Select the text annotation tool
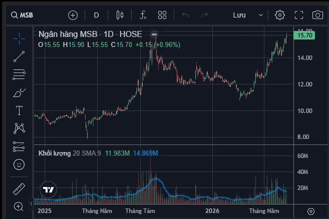Viewport: 329px width, 219px height. click(x=19, y=110)
